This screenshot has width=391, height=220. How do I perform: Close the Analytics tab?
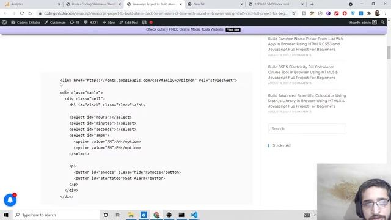59,4
